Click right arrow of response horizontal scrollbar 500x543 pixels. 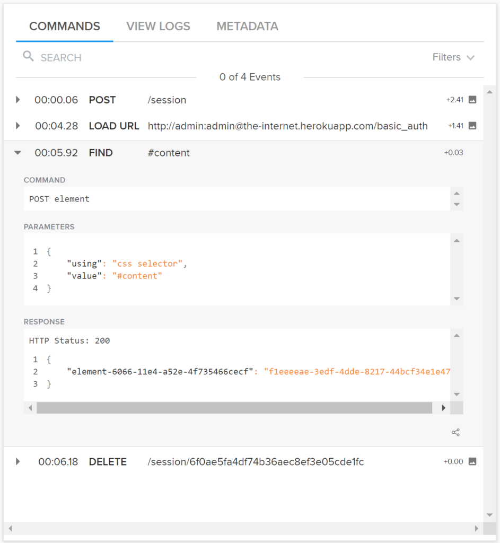pyautogui.click(x=444, y=408)
